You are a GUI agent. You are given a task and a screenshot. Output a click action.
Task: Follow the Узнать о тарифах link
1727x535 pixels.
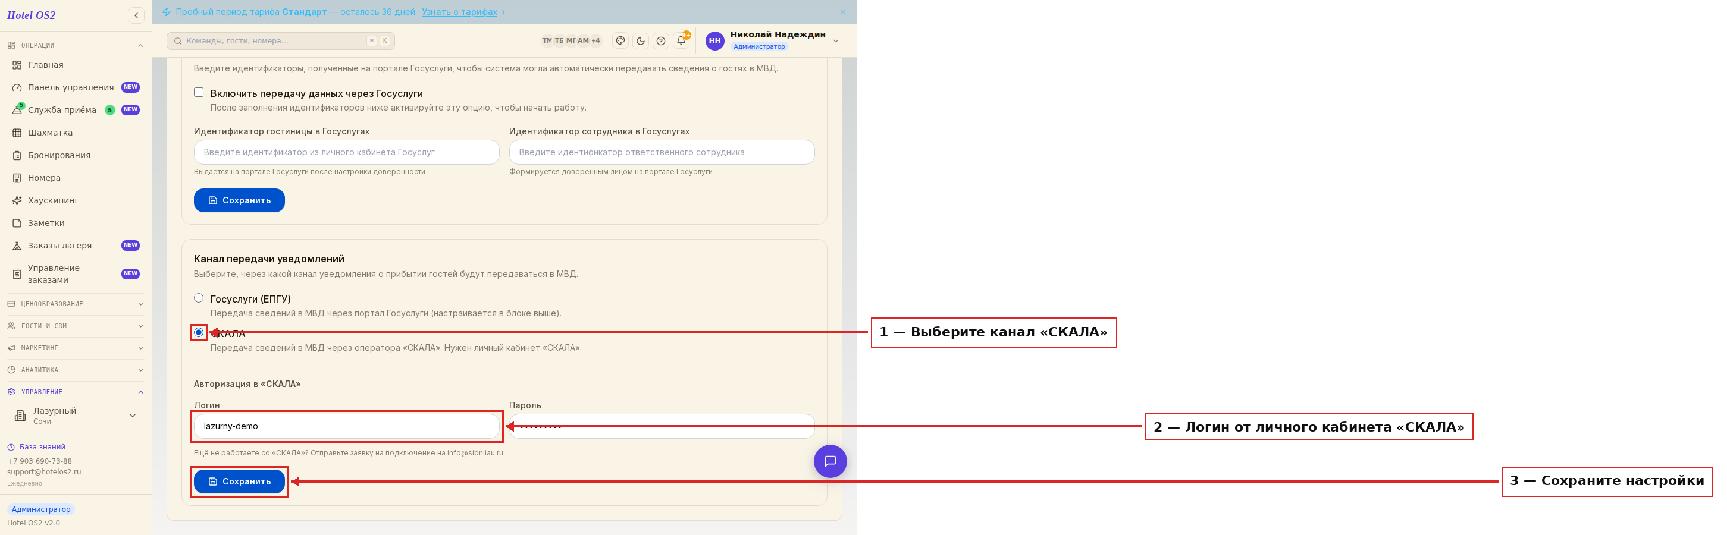coord(459,12)
